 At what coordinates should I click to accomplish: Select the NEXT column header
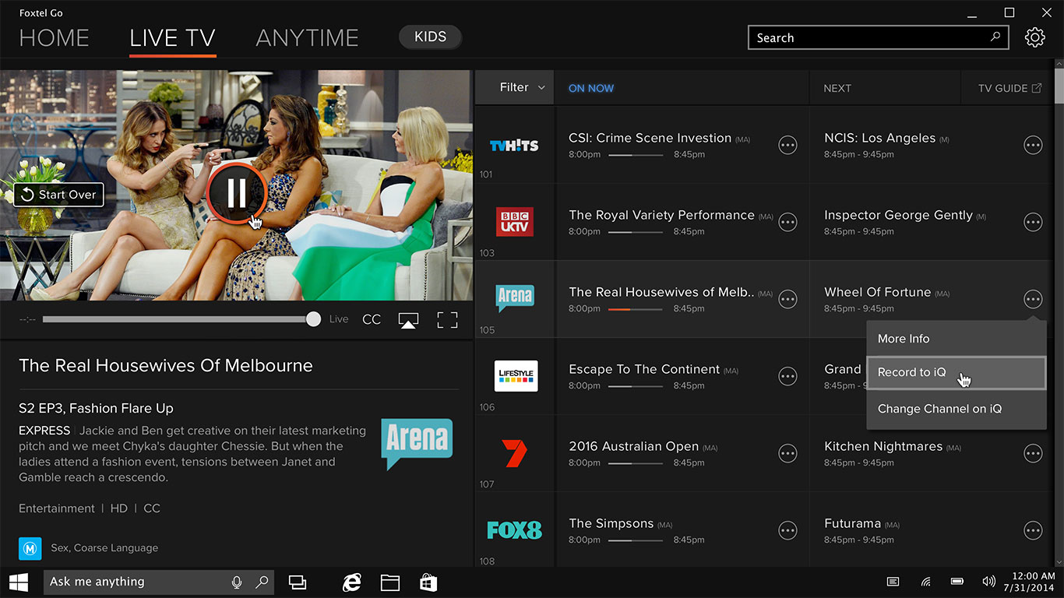click(837, 88)
